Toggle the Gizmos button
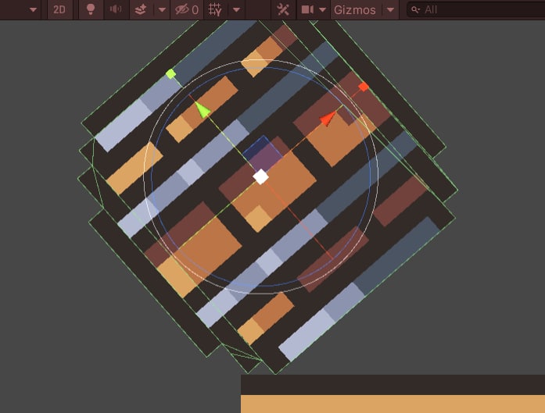The image size is (545, 413). click(x=355, y=9)
